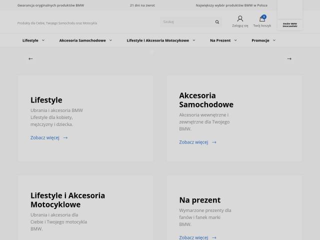The height and width of the screenshot is (240, 320).
Task: Open the Lifestyle nav menu item
Action: (x=30, y=40)
